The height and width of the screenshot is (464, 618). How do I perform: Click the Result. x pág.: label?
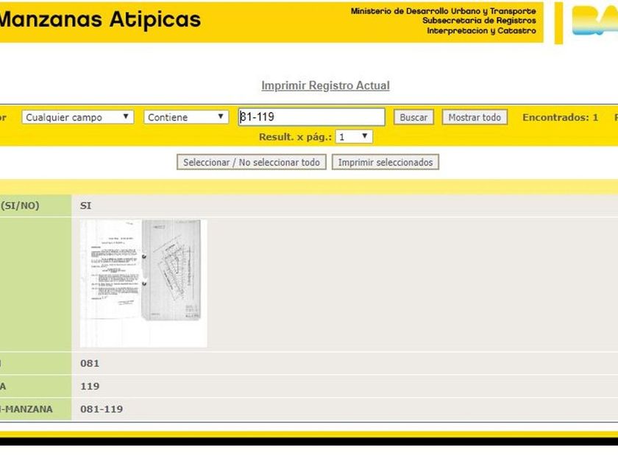(x=295, y=137)
